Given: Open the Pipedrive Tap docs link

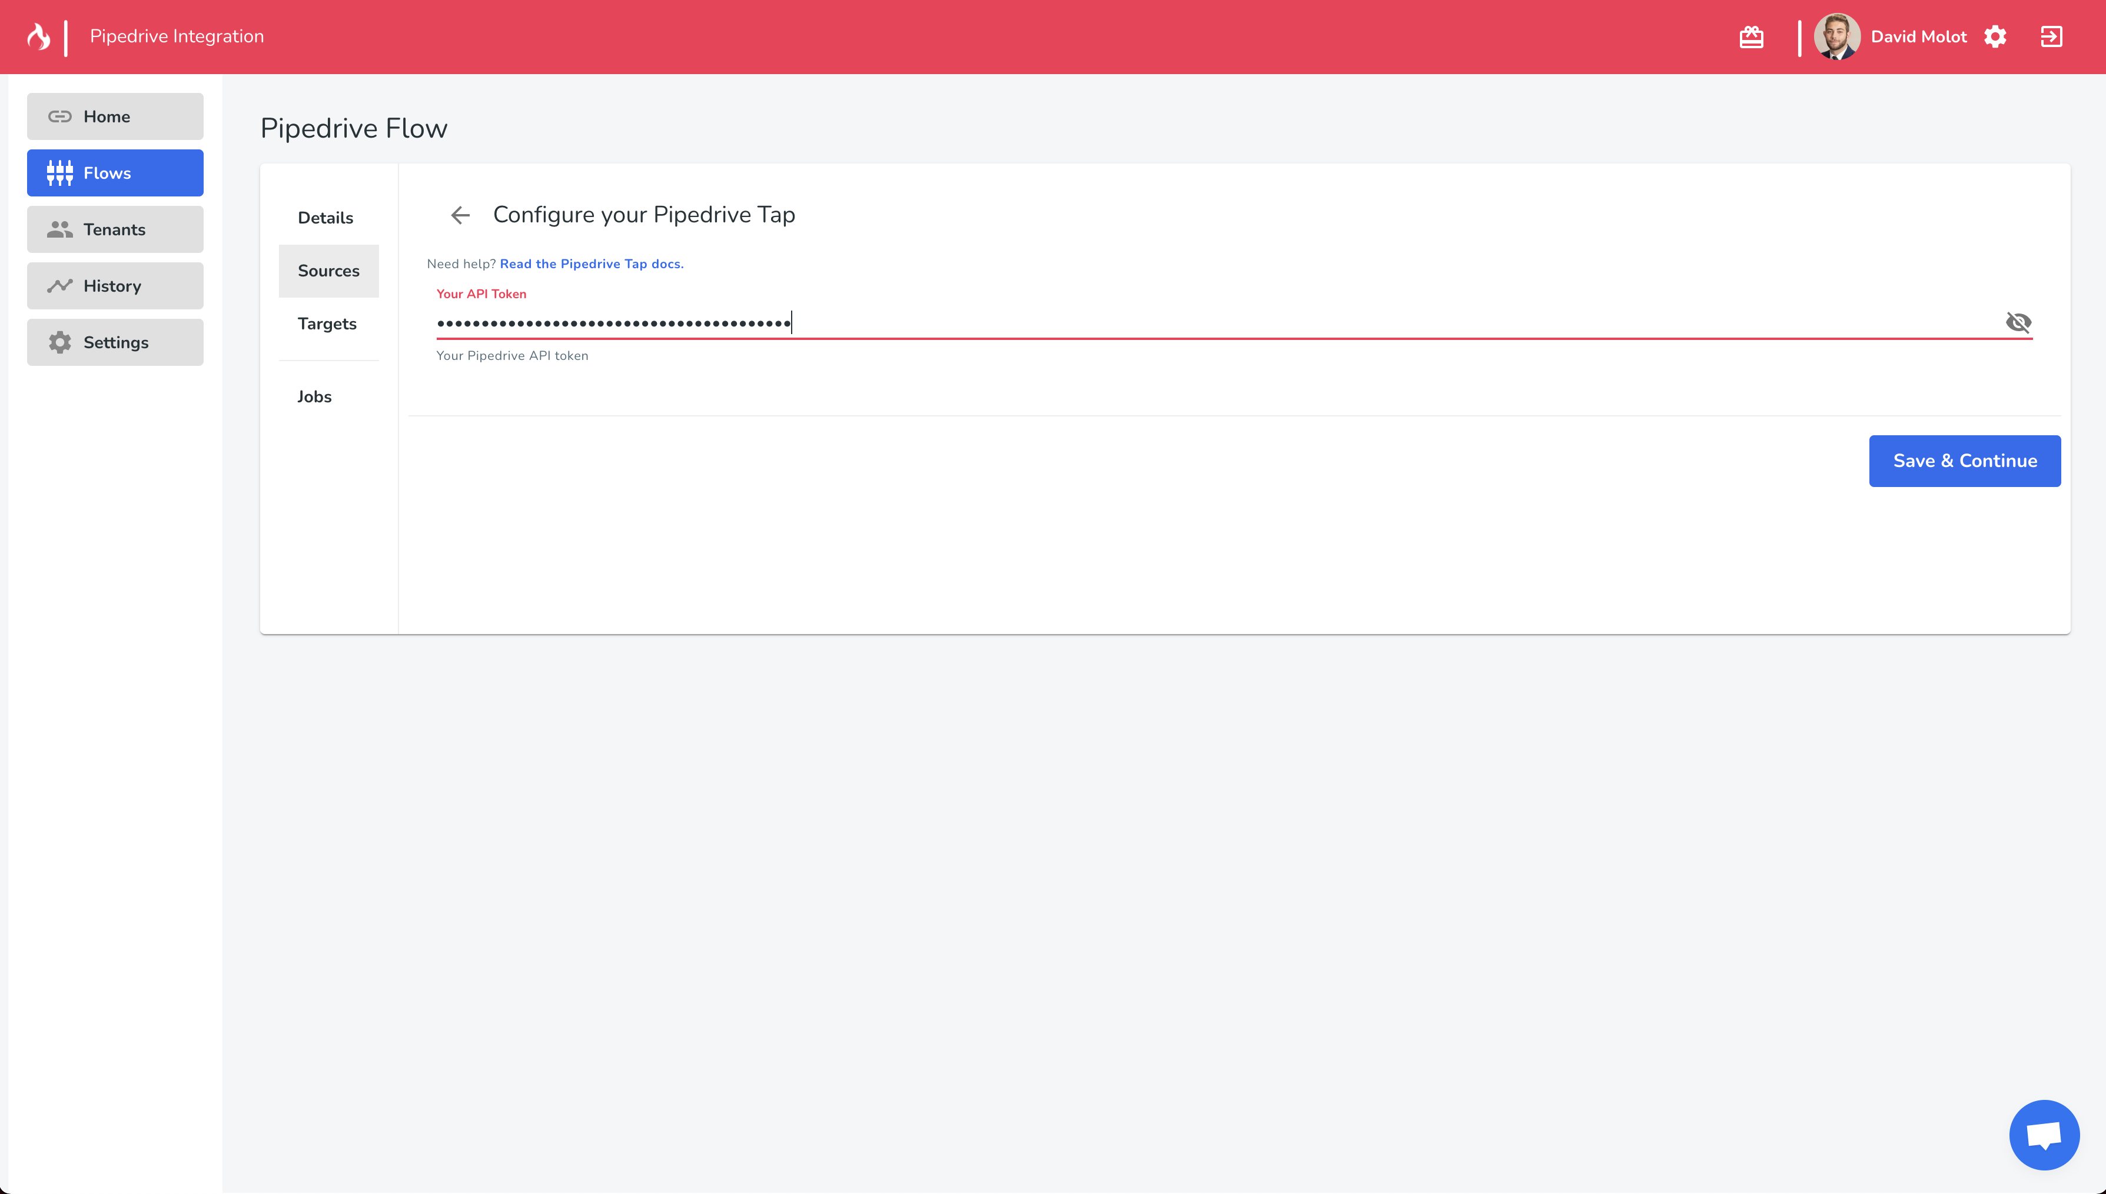Looking at the screenshot, I should tap(592, 264).
